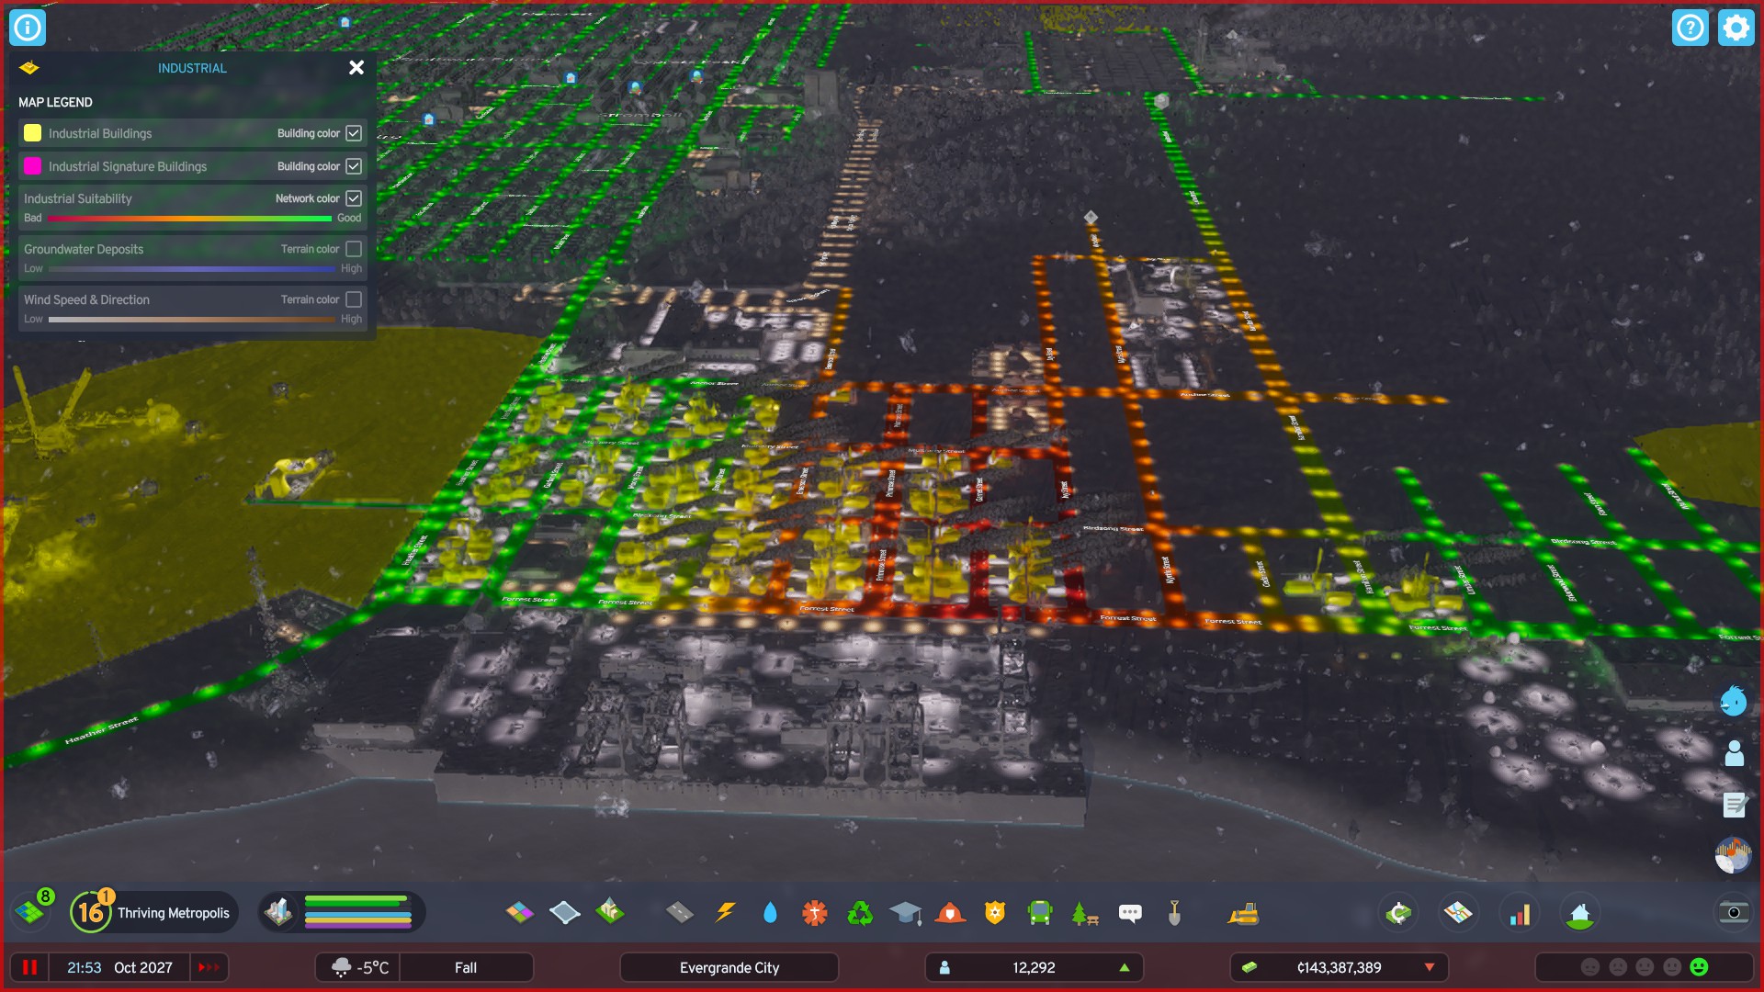Click the Evergrande City name field
Screen dimensions: 1764x992
coord(729,967)
